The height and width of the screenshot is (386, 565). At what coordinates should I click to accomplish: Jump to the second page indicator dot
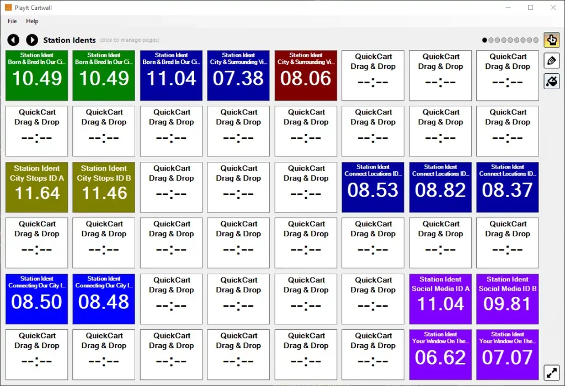tap(491, 40)
